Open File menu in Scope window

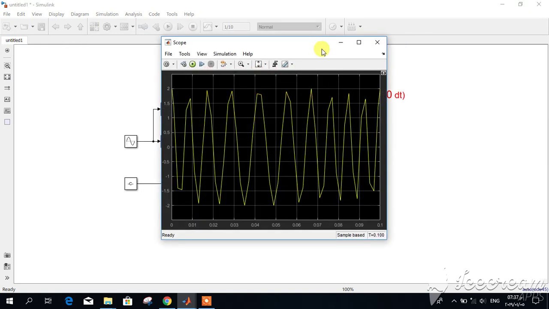pos(168,54)
